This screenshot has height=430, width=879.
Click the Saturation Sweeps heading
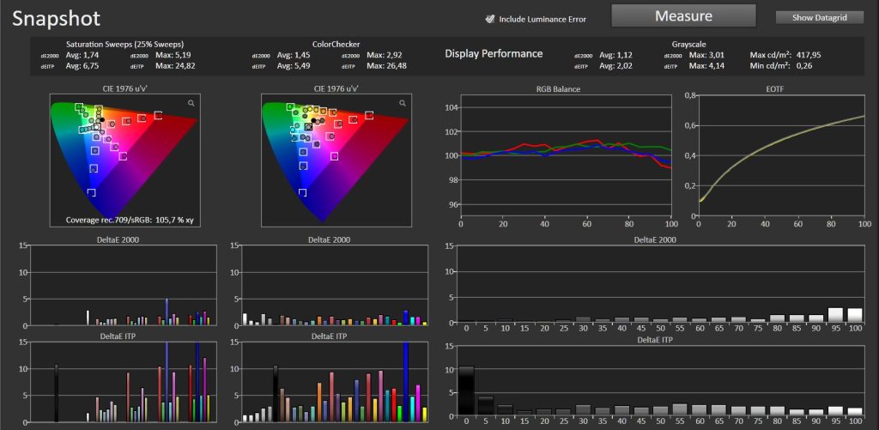[125, 44]
